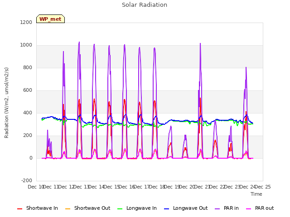Viewport: 290px width, 217px height.
Task: Click the magenta PAR out color marker
Action: pyautogui.click(x=249, y=209)
